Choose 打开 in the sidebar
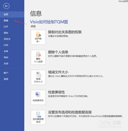The image size is (128, 131). pos(12,27)
